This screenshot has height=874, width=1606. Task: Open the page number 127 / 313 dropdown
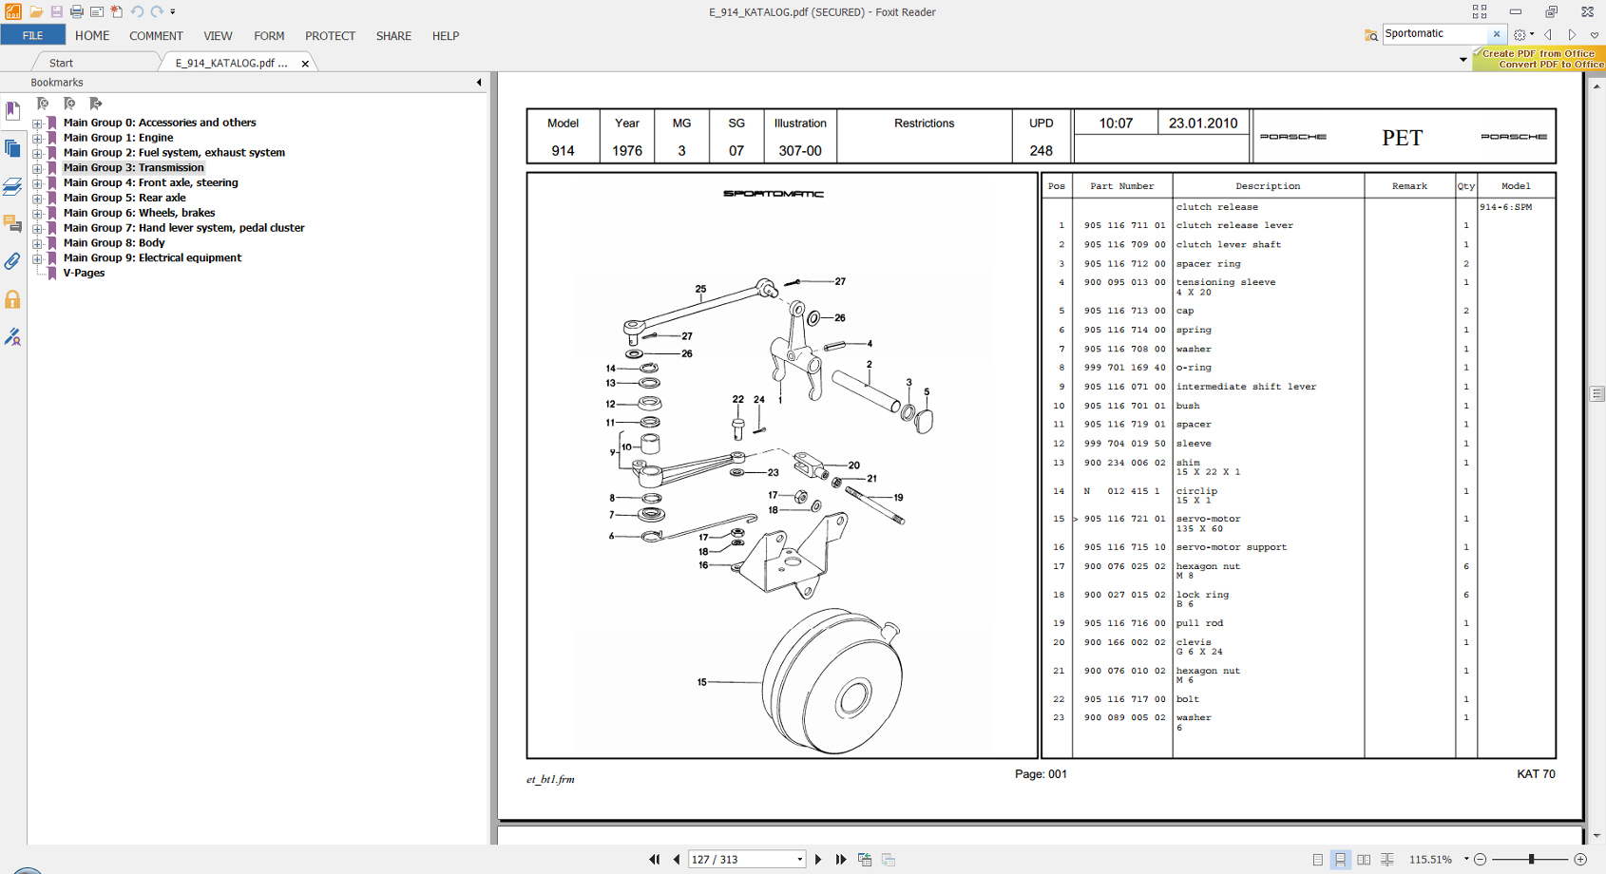click(799, 860)
